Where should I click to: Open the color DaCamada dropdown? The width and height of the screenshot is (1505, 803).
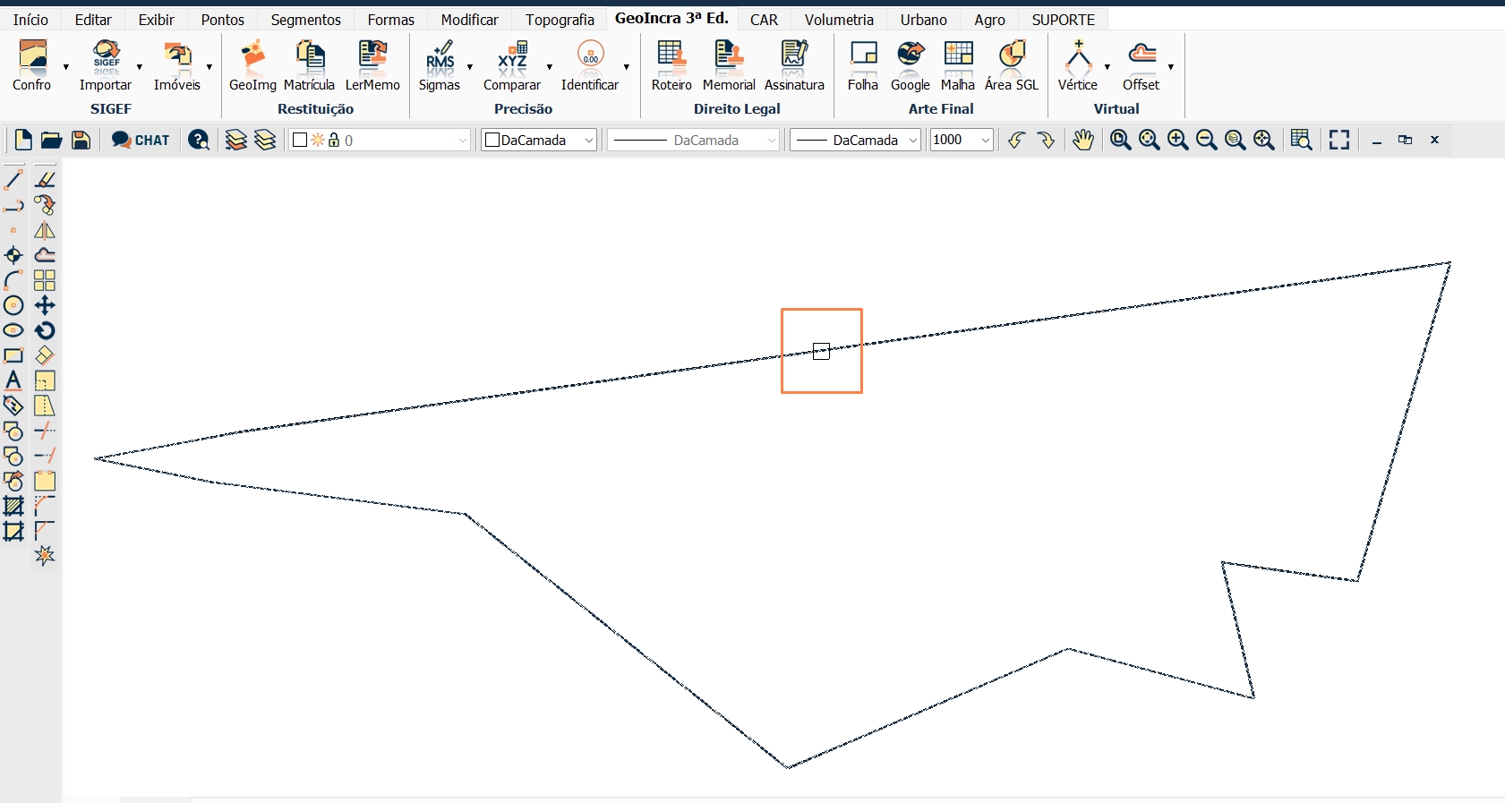click(539, 140)
